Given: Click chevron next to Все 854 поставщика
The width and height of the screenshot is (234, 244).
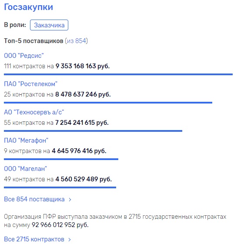Looking at the screenshot, I should click(x=70, y=200).
